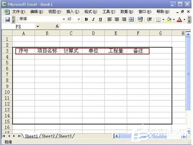The image size is (193, 145).
Task: Select cell containing 单位
Action: (93, 51)
